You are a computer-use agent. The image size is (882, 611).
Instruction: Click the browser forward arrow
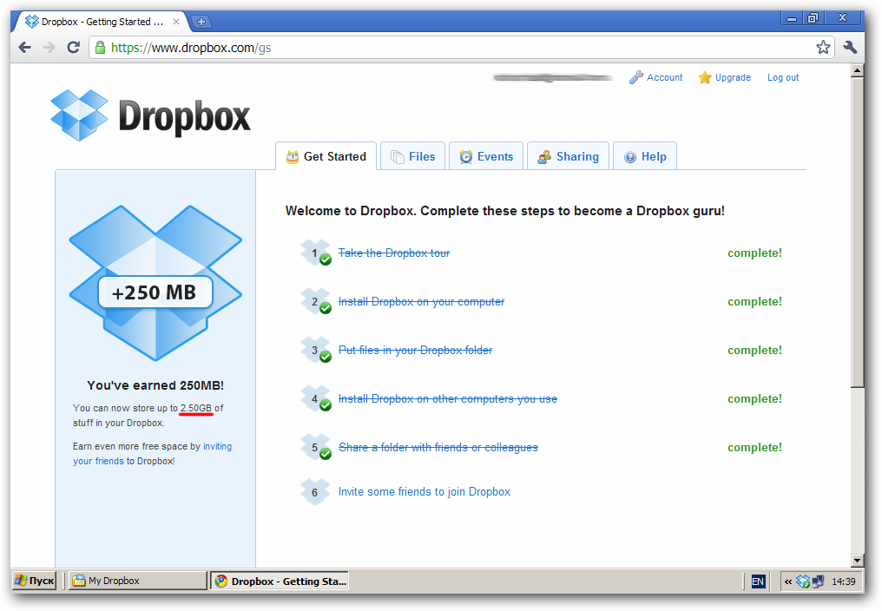49,47
